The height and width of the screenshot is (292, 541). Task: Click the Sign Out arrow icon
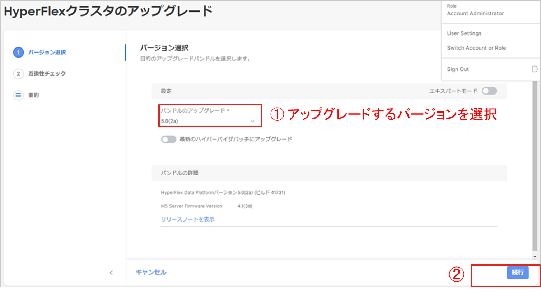click(535, 69)
